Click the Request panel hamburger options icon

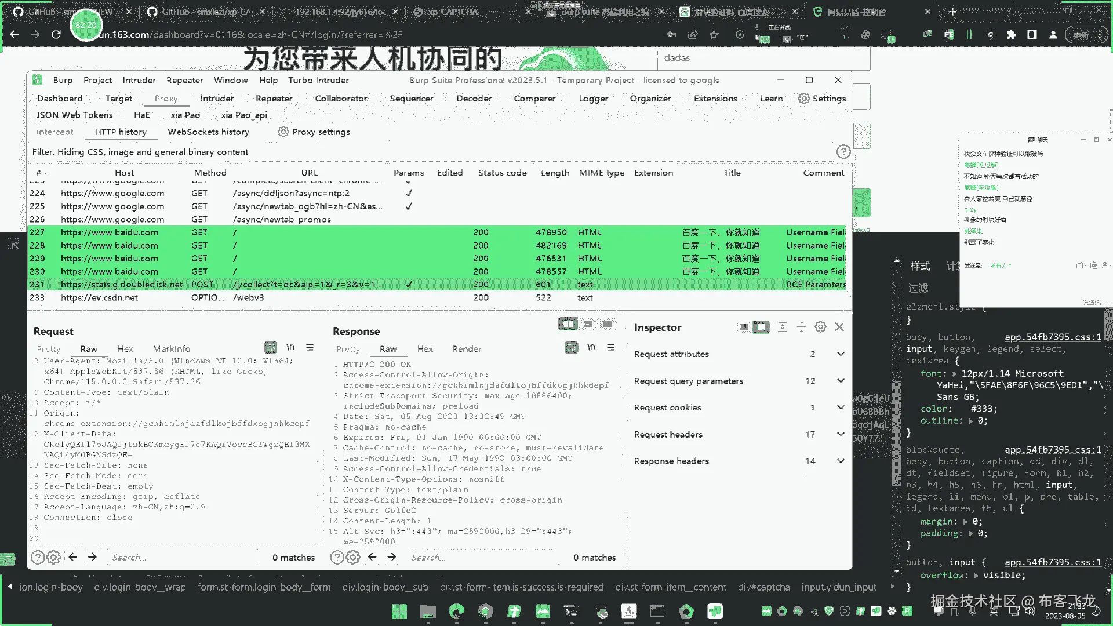(x=310, y=348)
